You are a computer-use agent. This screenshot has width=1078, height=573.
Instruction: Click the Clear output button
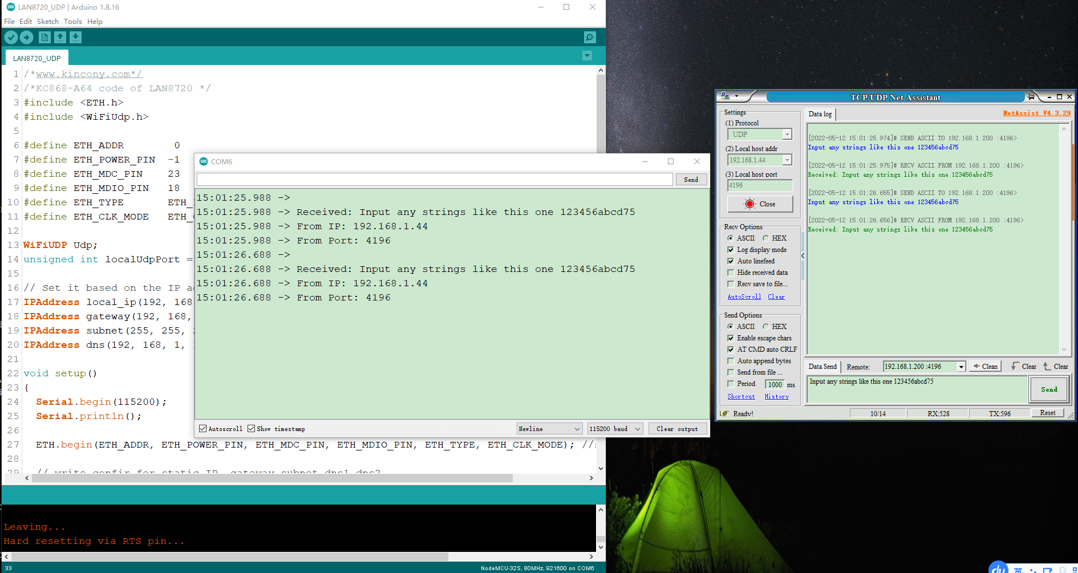[x=677, y=429]
